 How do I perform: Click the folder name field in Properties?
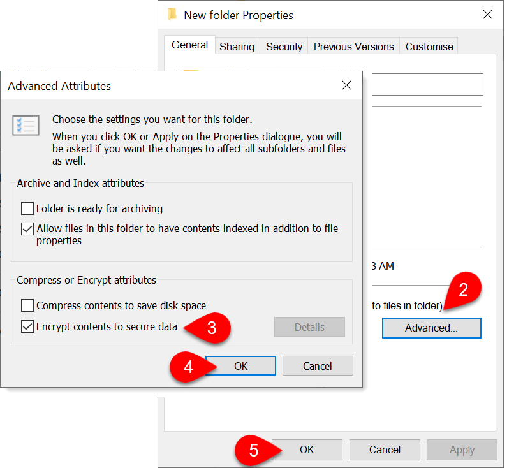pos(427,84)
